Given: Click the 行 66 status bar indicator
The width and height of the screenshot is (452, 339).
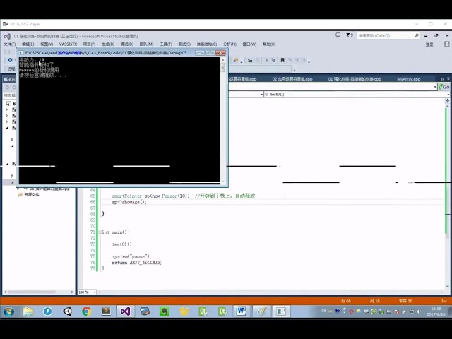Looking at the screenshot, I should point(346,301).
